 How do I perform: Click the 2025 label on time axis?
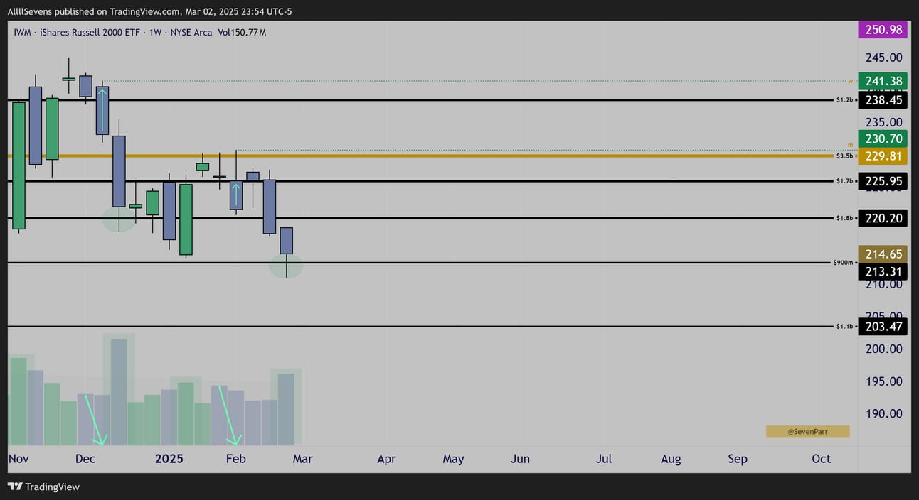coord(169,459)
